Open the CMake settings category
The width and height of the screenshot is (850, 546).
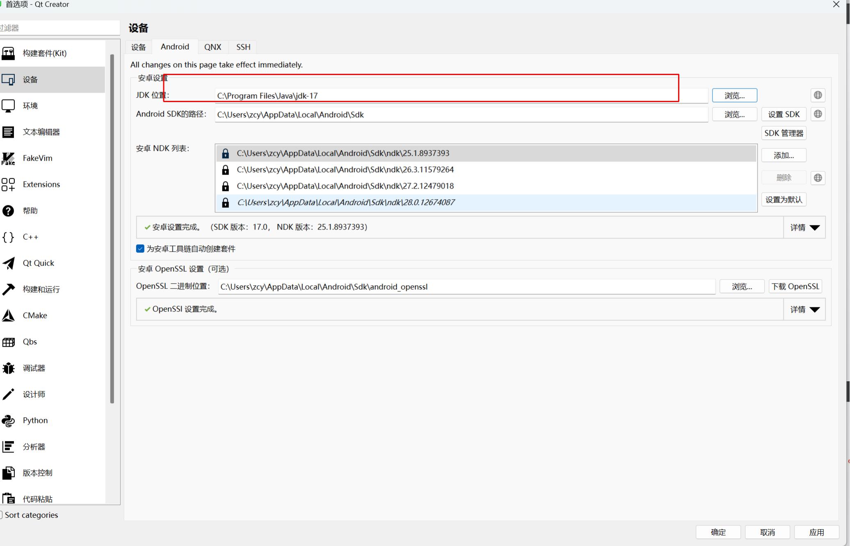pos(34,316)
